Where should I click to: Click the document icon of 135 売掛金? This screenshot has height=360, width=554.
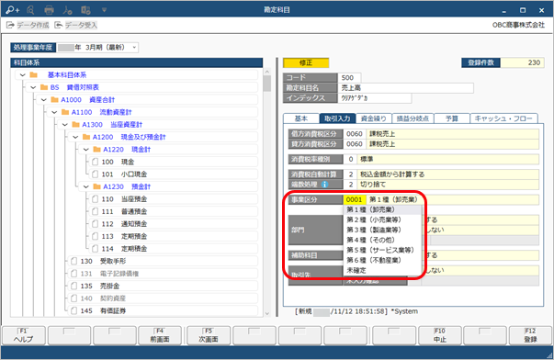click(x=73, y=286)
